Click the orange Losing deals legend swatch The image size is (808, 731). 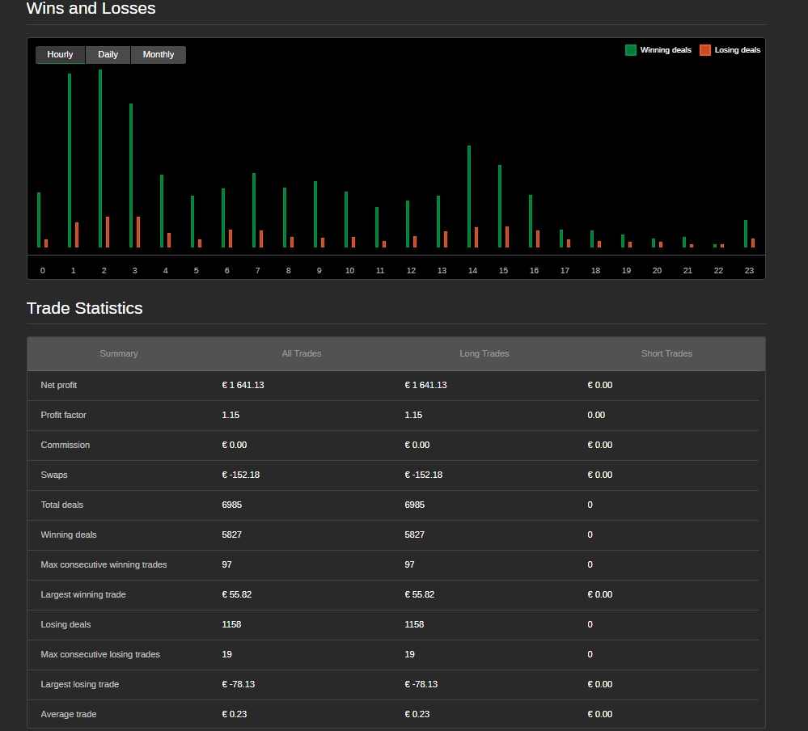point(705,50)
